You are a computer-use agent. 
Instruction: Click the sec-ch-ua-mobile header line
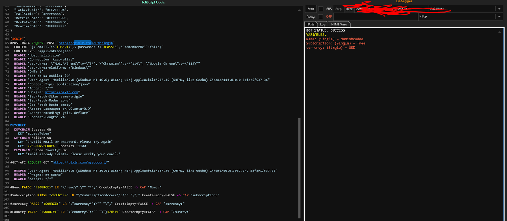[42, 76]
